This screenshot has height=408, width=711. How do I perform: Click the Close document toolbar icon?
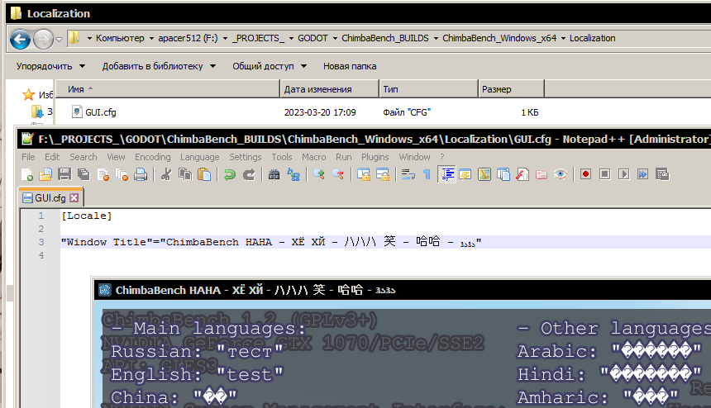click(103, 174)
